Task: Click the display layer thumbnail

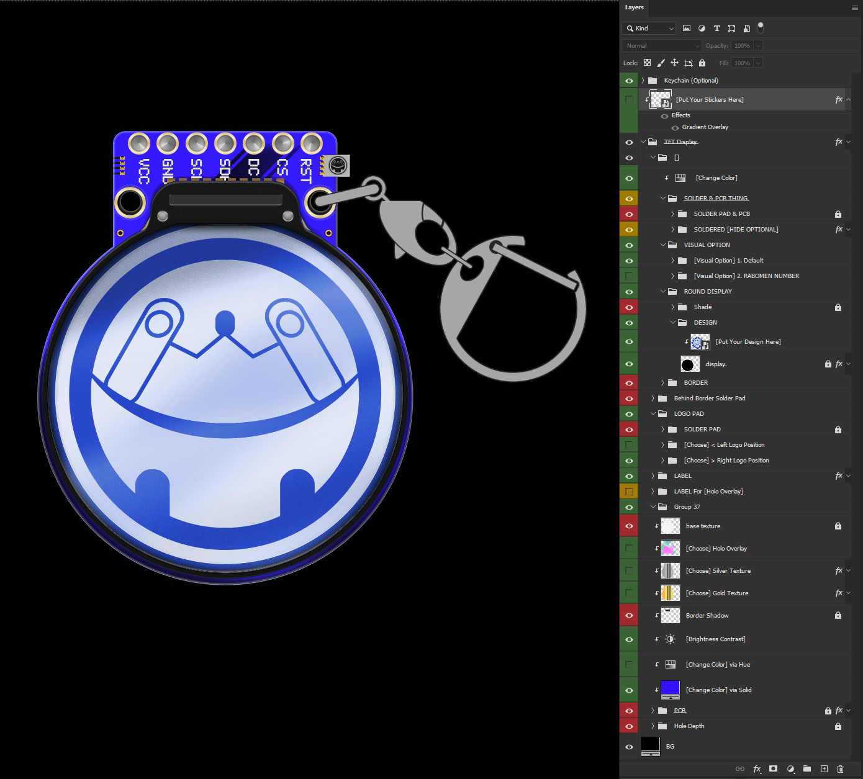Action: click(x=690, y=364)
